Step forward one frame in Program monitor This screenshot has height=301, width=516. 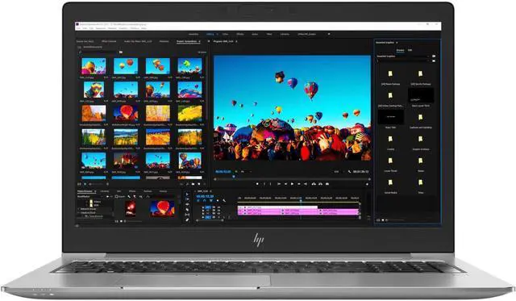(299, 184)
